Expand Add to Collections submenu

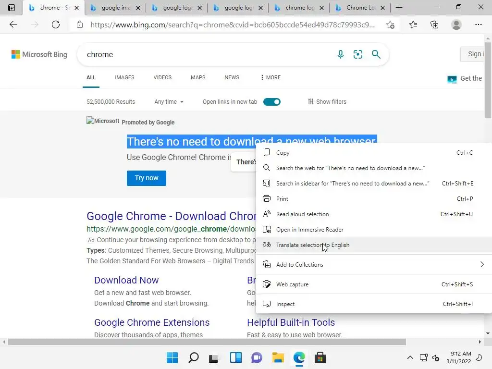pos(374,265)
